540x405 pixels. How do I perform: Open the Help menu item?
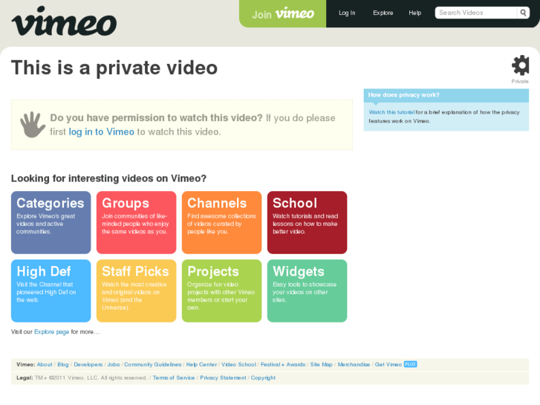pos(415,13)
